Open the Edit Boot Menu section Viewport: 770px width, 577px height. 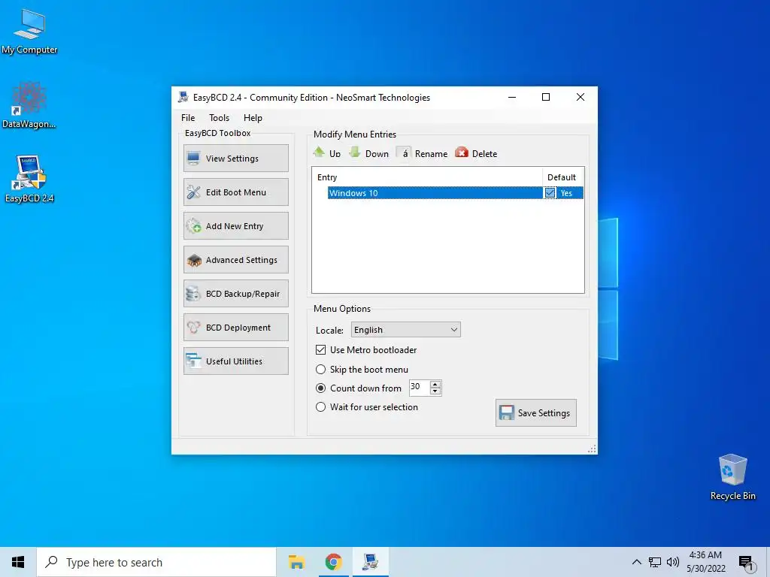pos(235,192)
